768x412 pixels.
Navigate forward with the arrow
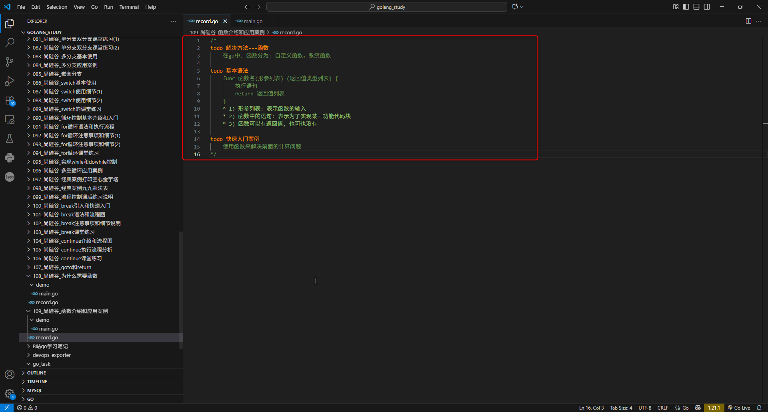(258, 7)
